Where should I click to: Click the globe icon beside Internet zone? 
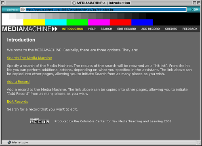(9, 142)
